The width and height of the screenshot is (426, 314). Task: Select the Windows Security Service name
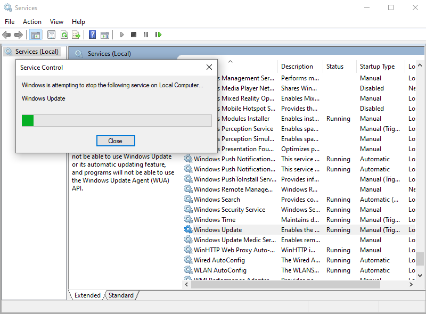[x=230, y=210]
